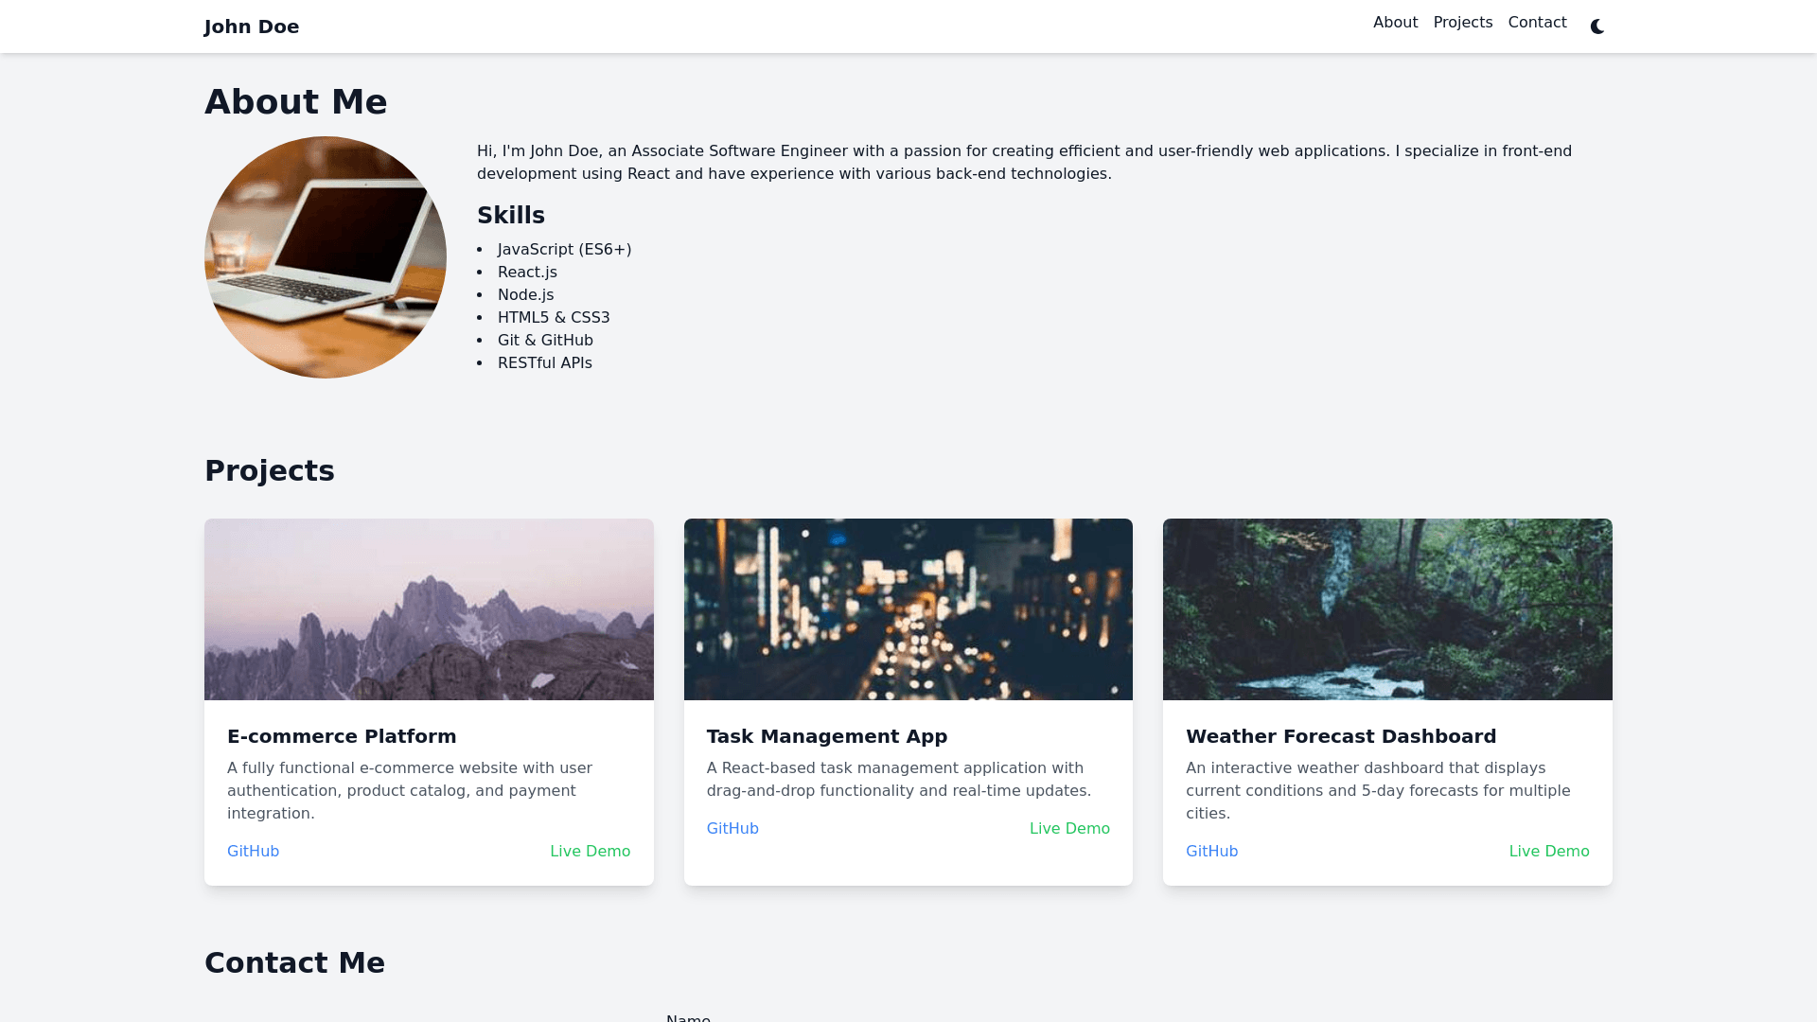Click the Projects section heading
Viewport: 1817px width, 1022px height.
point(270,470)
